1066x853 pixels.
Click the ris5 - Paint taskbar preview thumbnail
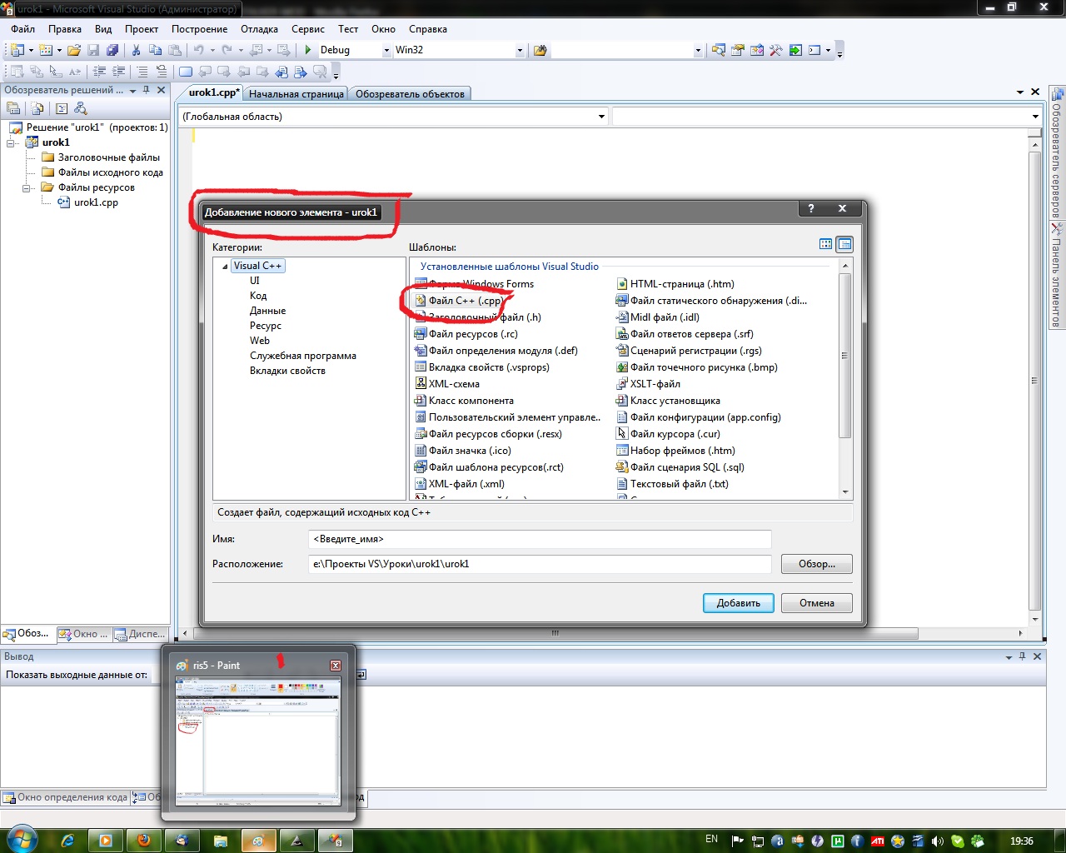(258, 741)
